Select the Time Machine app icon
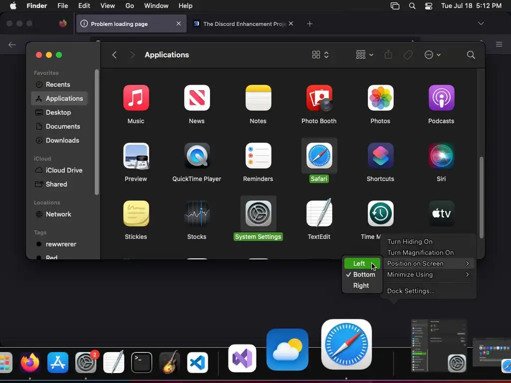The width and height of the screenshot is (511, 383). [380, 213]
